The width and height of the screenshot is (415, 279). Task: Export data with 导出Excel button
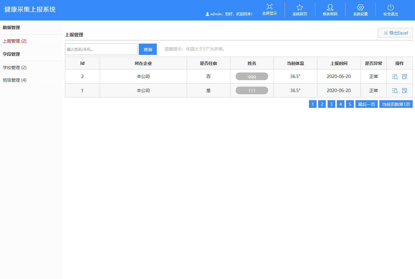click(395, 33)
